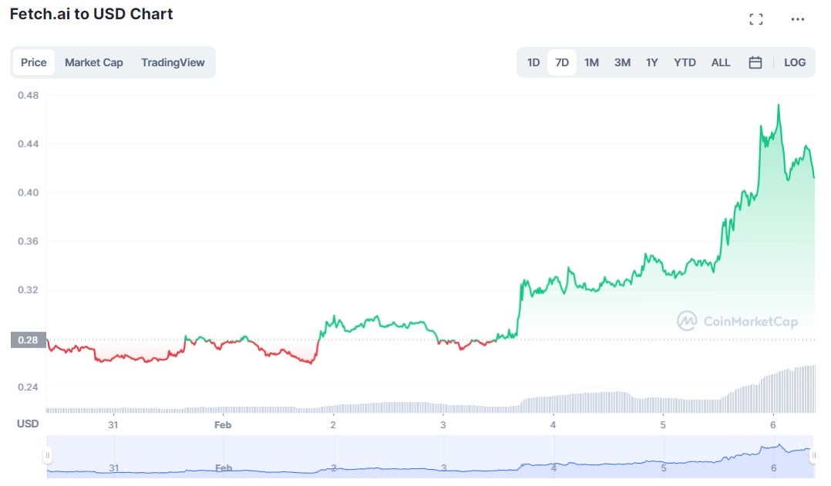The width and height of the screenshot is (831, 486).
Task: Open the calendar date picker
Action: pyautogui.click(x=755, y=62)
